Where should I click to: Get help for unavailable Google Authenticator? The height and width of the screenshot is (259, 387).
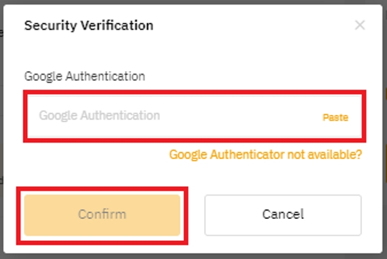(x=265, y=155)
